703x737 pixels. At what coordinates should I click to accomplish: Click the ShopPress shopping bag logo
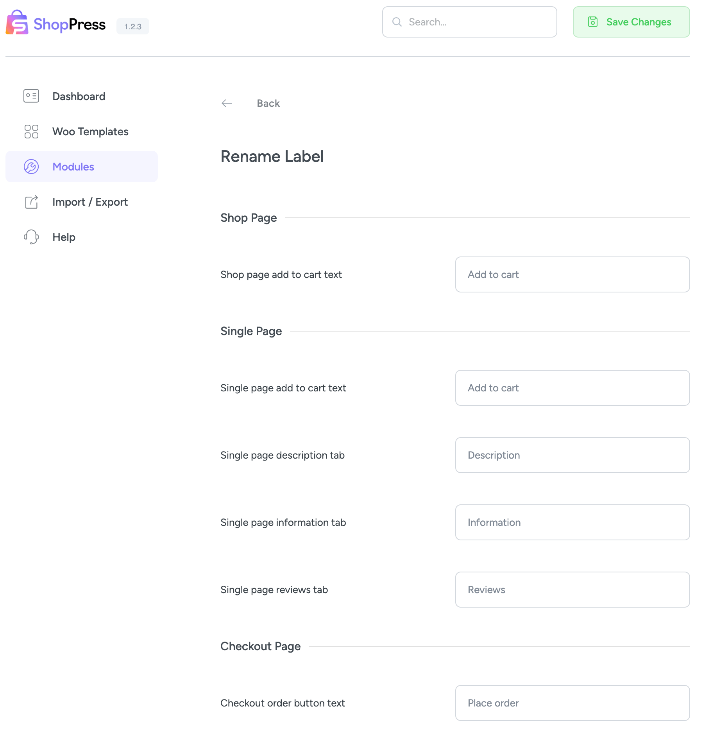tap(17, 23)
